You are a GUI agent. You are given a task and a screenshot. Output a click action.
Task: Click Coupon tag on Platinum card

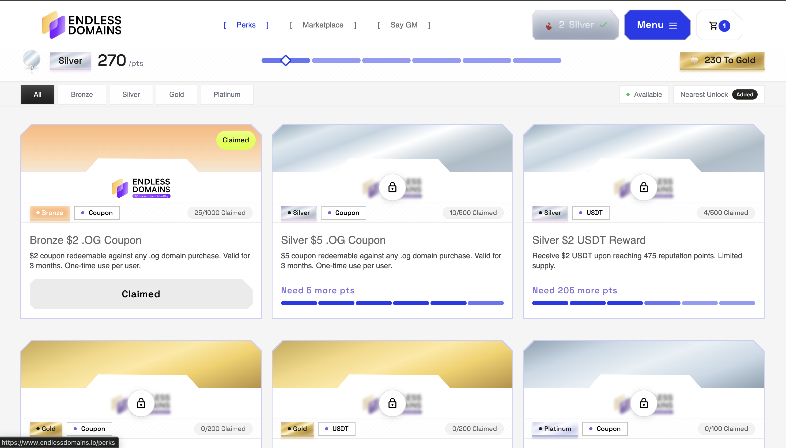[x=605, y=429]
